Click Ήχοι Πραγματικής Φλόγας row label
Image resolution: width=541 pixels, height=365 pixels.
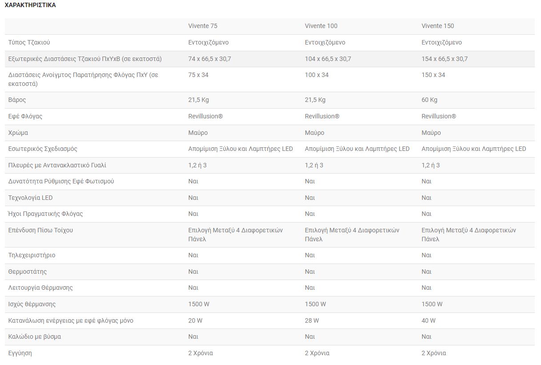(x=45, y=214)
